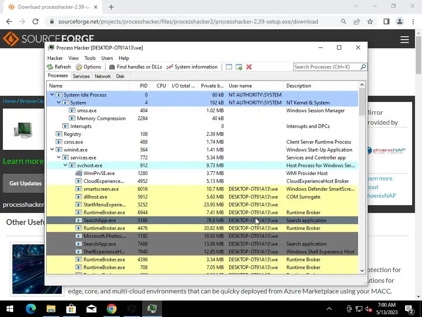Click the find window toolbar icon
This screenshot has height=317, width=422.
pos(229,67)
